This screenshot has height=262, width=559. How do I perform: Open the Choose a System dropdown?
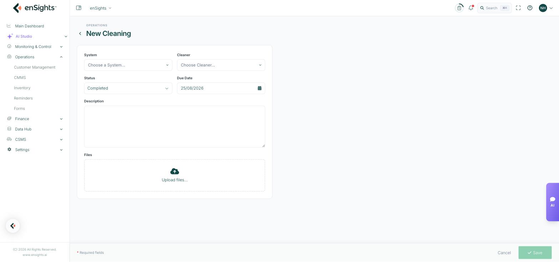coord(128,65)
